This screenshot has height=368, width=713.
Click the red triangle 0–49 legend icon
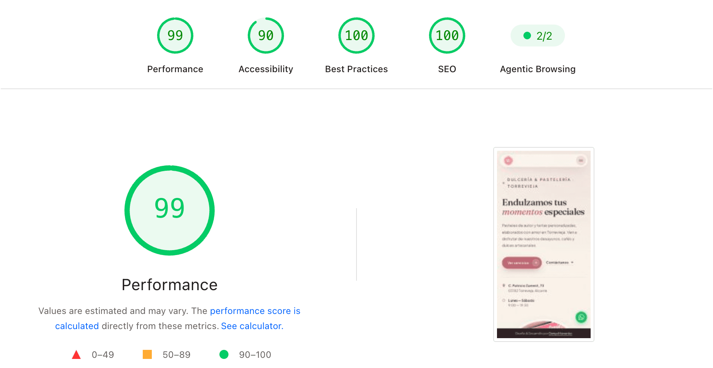(x=76, y=354)
